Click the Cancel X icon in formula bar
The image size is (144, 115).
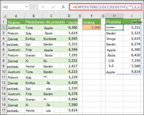pos(43,7)
